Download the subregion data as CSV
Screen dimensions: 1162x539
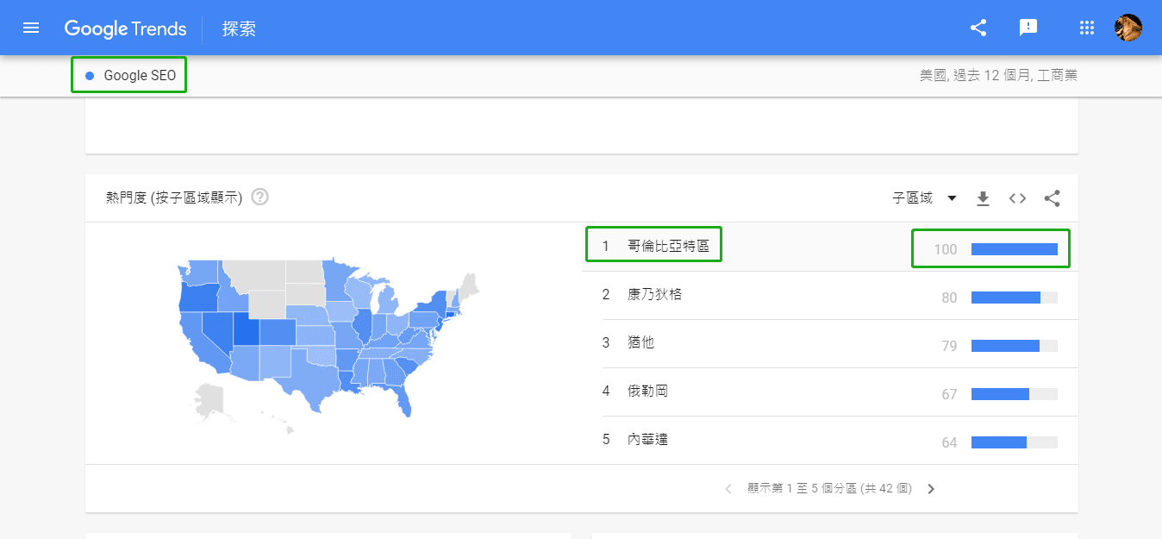[x=983, y=198]
